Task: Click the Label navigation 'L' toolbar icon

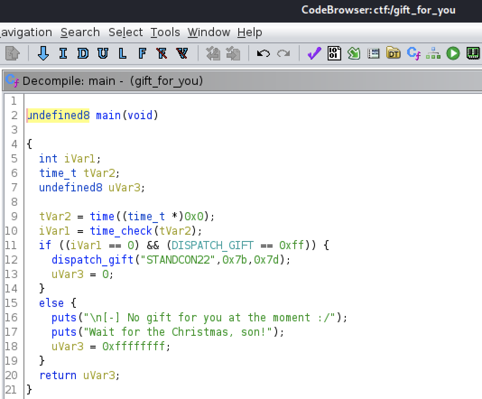Action: 122,54
